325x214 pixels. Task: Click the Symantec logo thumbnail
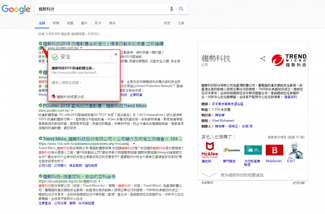[x=232, y=150]
